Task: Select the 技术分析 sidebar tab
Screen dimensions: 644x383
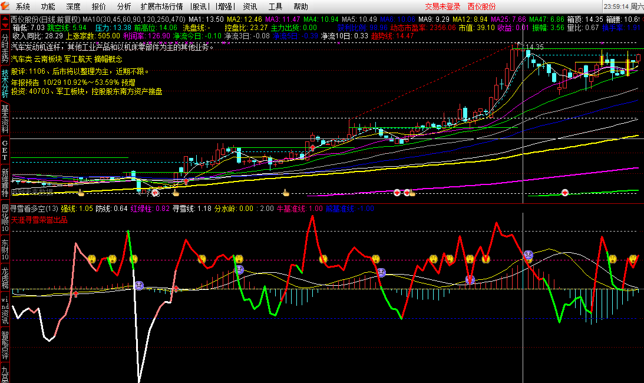Action: pos(5,84)
